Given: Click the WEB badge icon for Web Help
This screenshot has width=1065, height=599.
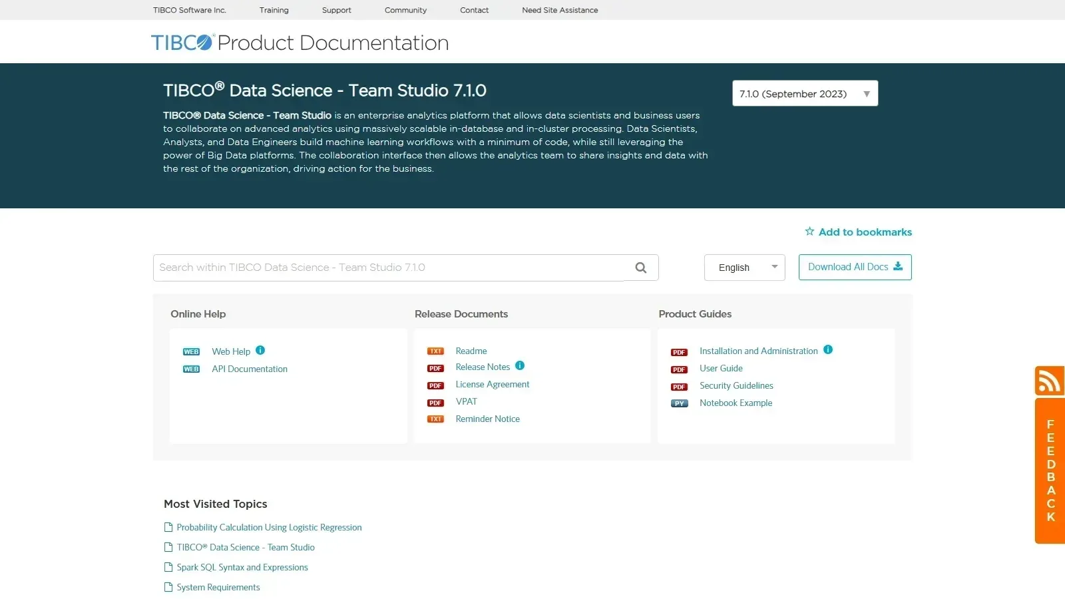Looking at the screenshot, I should click(x=191, y=352).
